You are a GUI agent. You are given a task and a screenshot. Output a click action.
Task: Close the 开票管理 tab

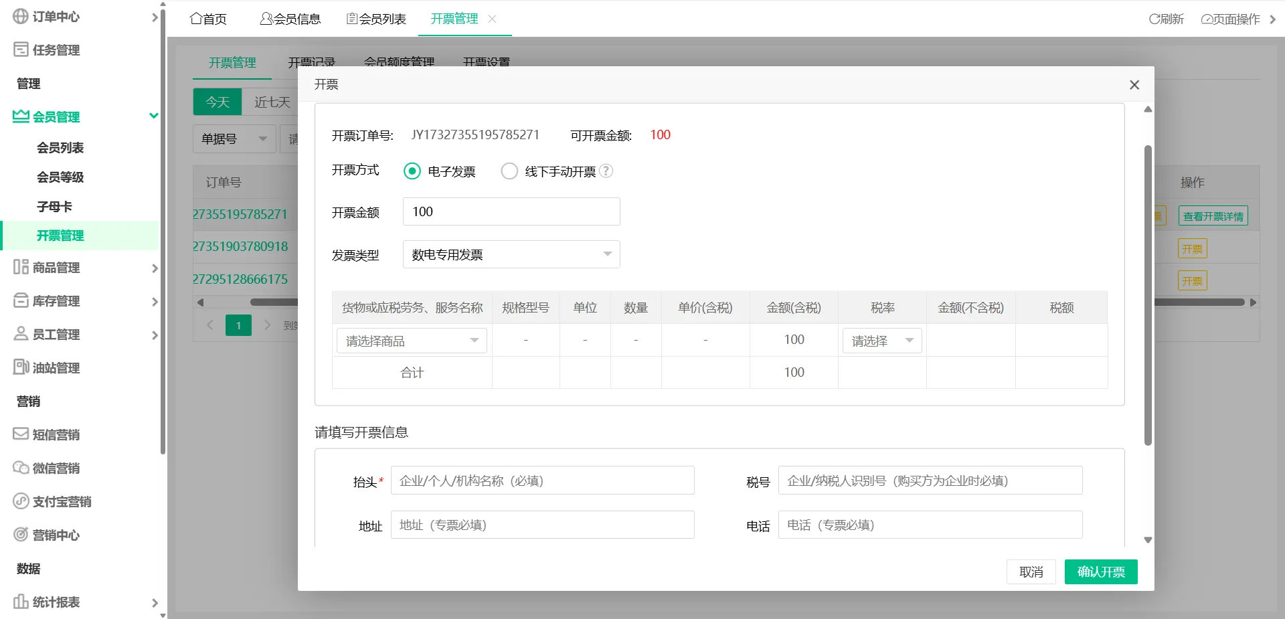492,19
